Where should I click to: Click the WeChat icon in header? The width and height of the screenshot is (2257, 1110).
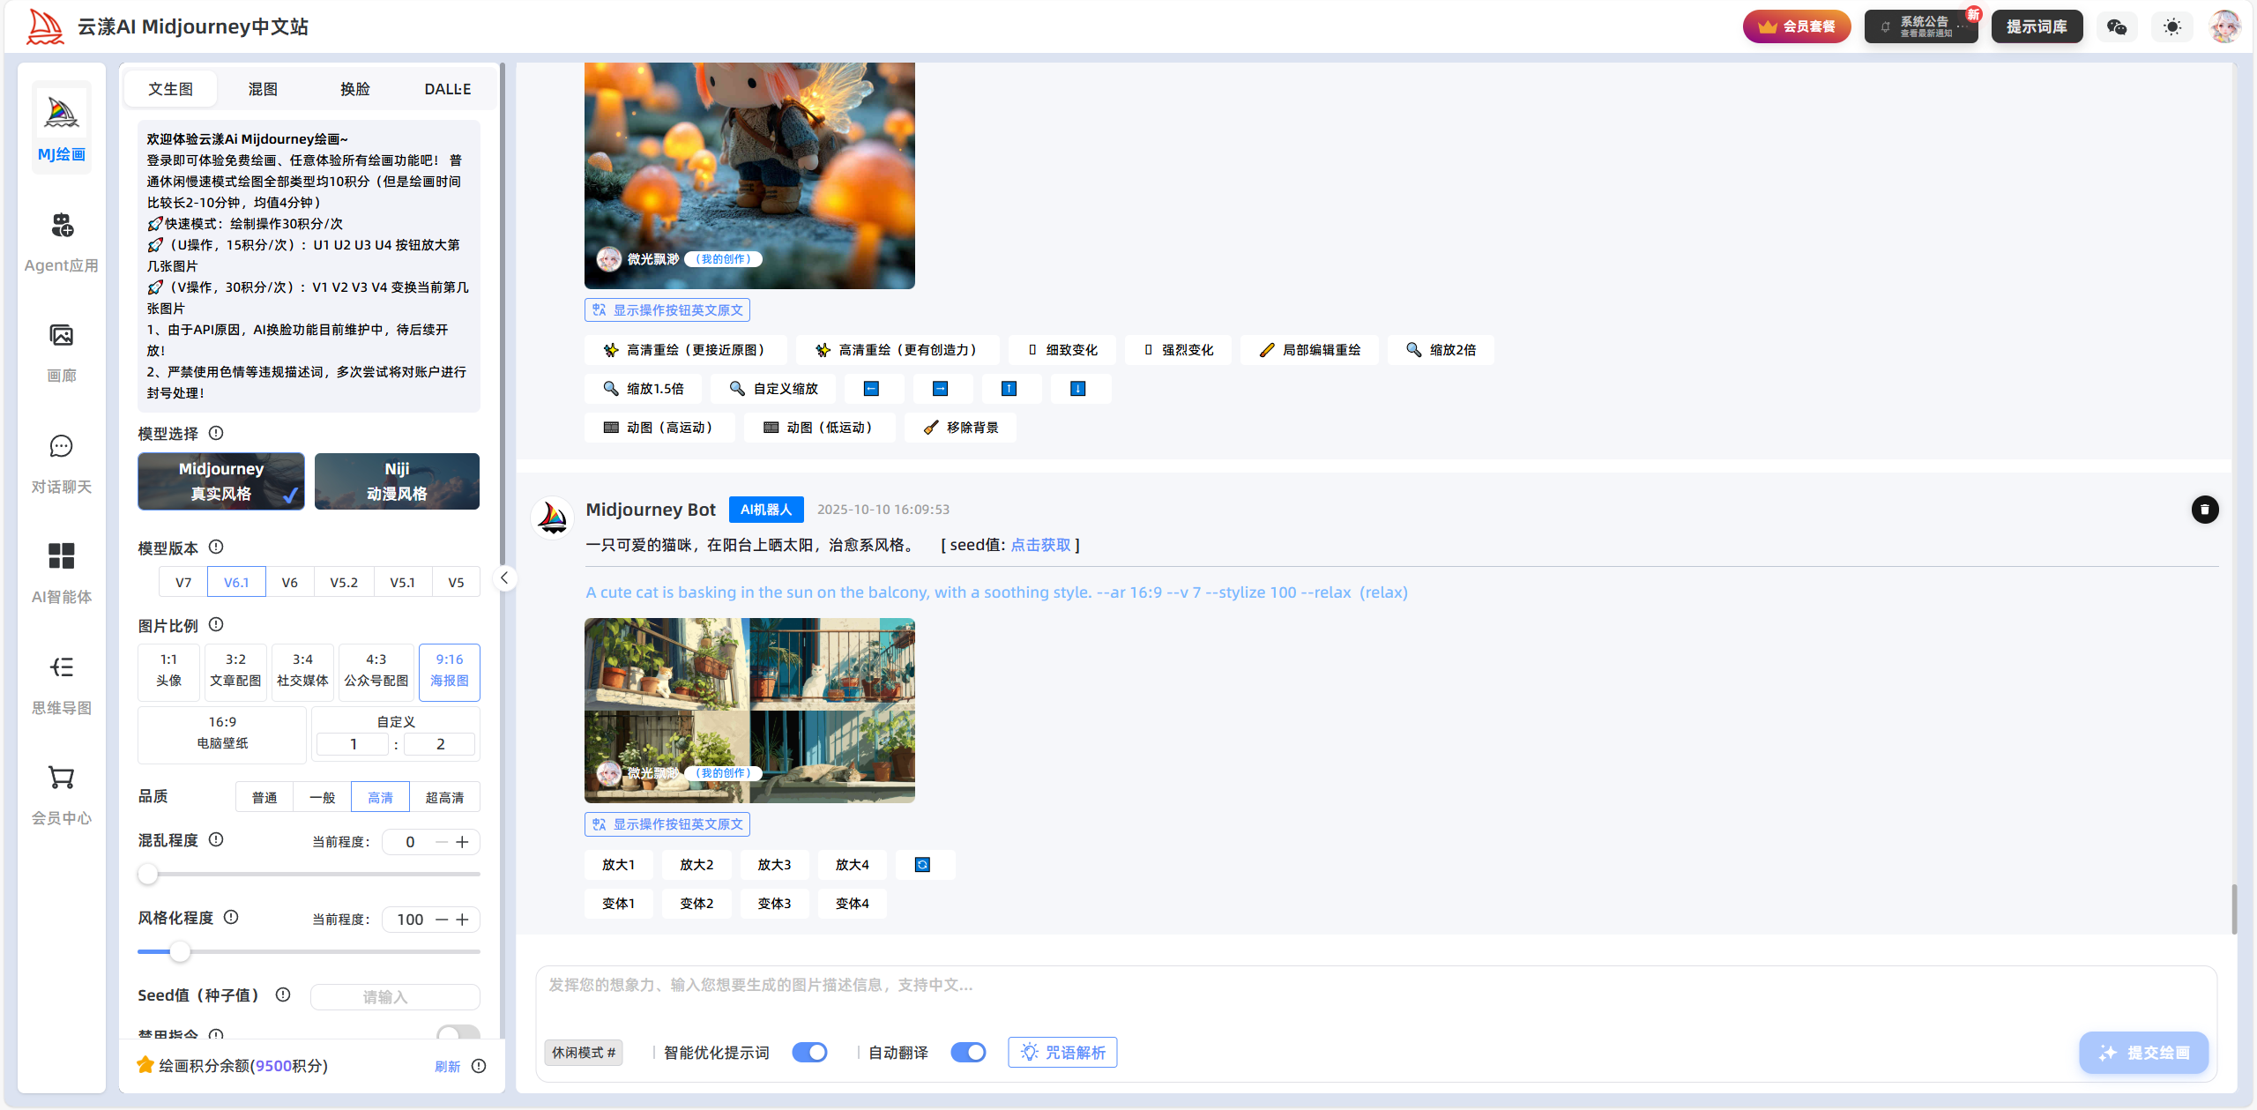(x=2116, y=27)
